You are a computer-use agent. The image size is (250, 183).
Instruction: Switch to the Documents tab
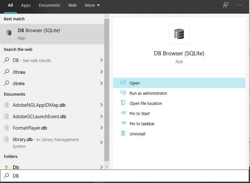tap(50, 5)
